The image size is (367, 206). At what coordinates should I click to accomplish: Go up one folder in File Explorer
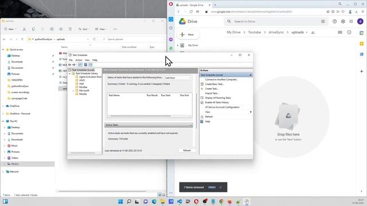pos(22,39)
